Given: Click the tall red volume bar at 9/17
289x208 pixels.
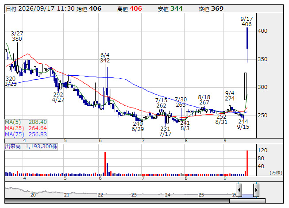Looking at the screenshot, I should 247,163.
